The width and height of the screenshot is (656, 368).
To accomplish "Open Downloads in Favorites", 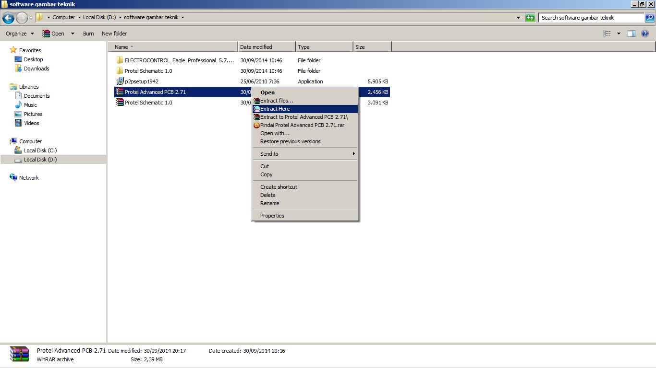I will [x=36, y=69].
